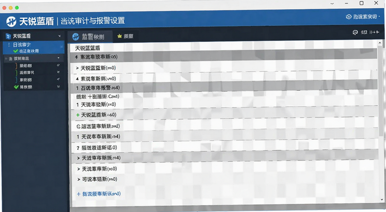Click the G icon on the row ending m2)
Image resolution: width=386 pixels, height=212 pixels.
click(78, 127)
